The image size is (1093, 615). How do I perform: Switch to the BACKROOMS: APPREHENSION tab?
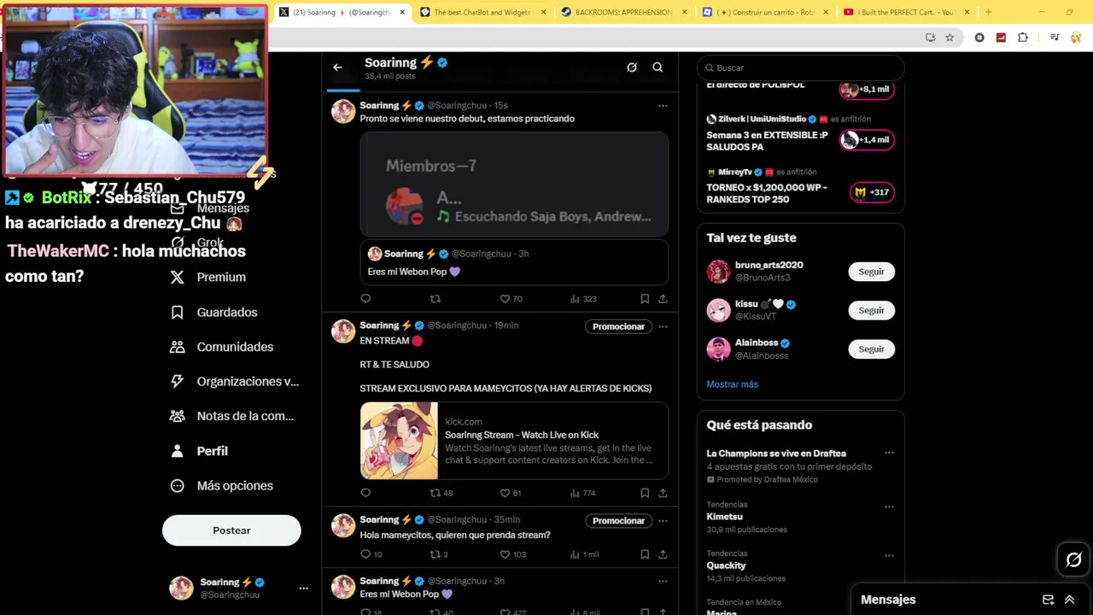[622, 12]
